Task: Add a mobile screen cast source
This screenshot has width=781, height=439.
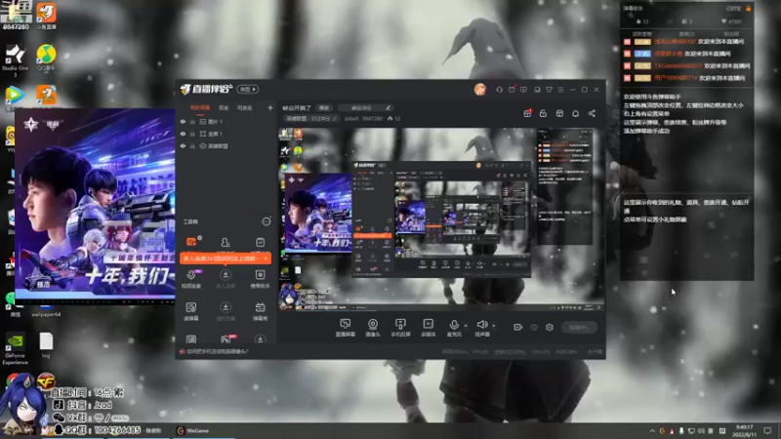Action: pos(400,328)
